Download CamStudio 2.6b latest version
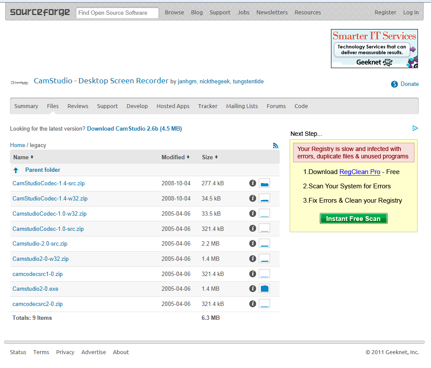The height and width of the screenshot is (368, 431). pos(134,128)
